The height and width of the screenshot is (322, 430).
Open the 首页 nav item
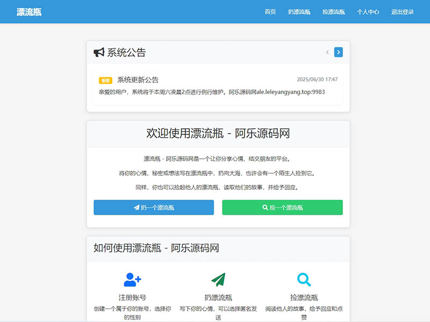270,12
